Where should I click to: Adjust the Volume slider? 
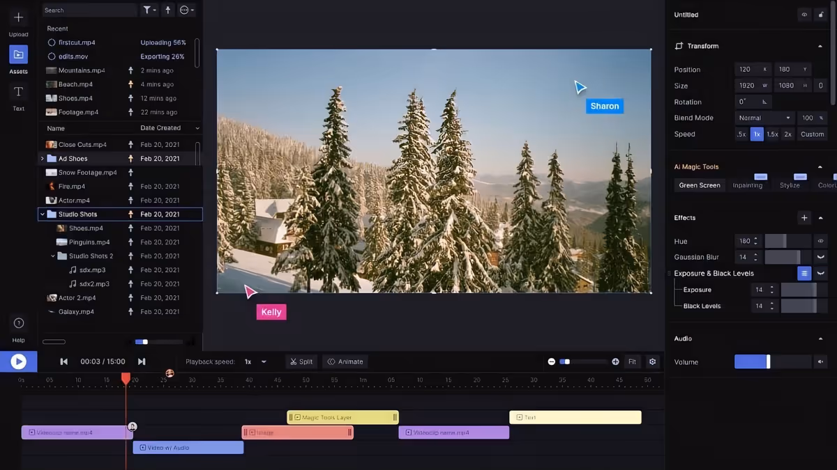point(768,362)
